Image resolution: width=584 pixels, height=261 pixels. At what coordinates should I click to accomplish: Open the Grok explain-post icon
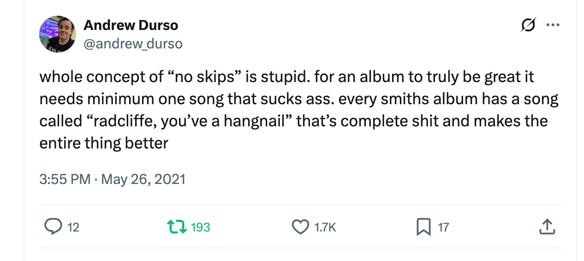528,25
